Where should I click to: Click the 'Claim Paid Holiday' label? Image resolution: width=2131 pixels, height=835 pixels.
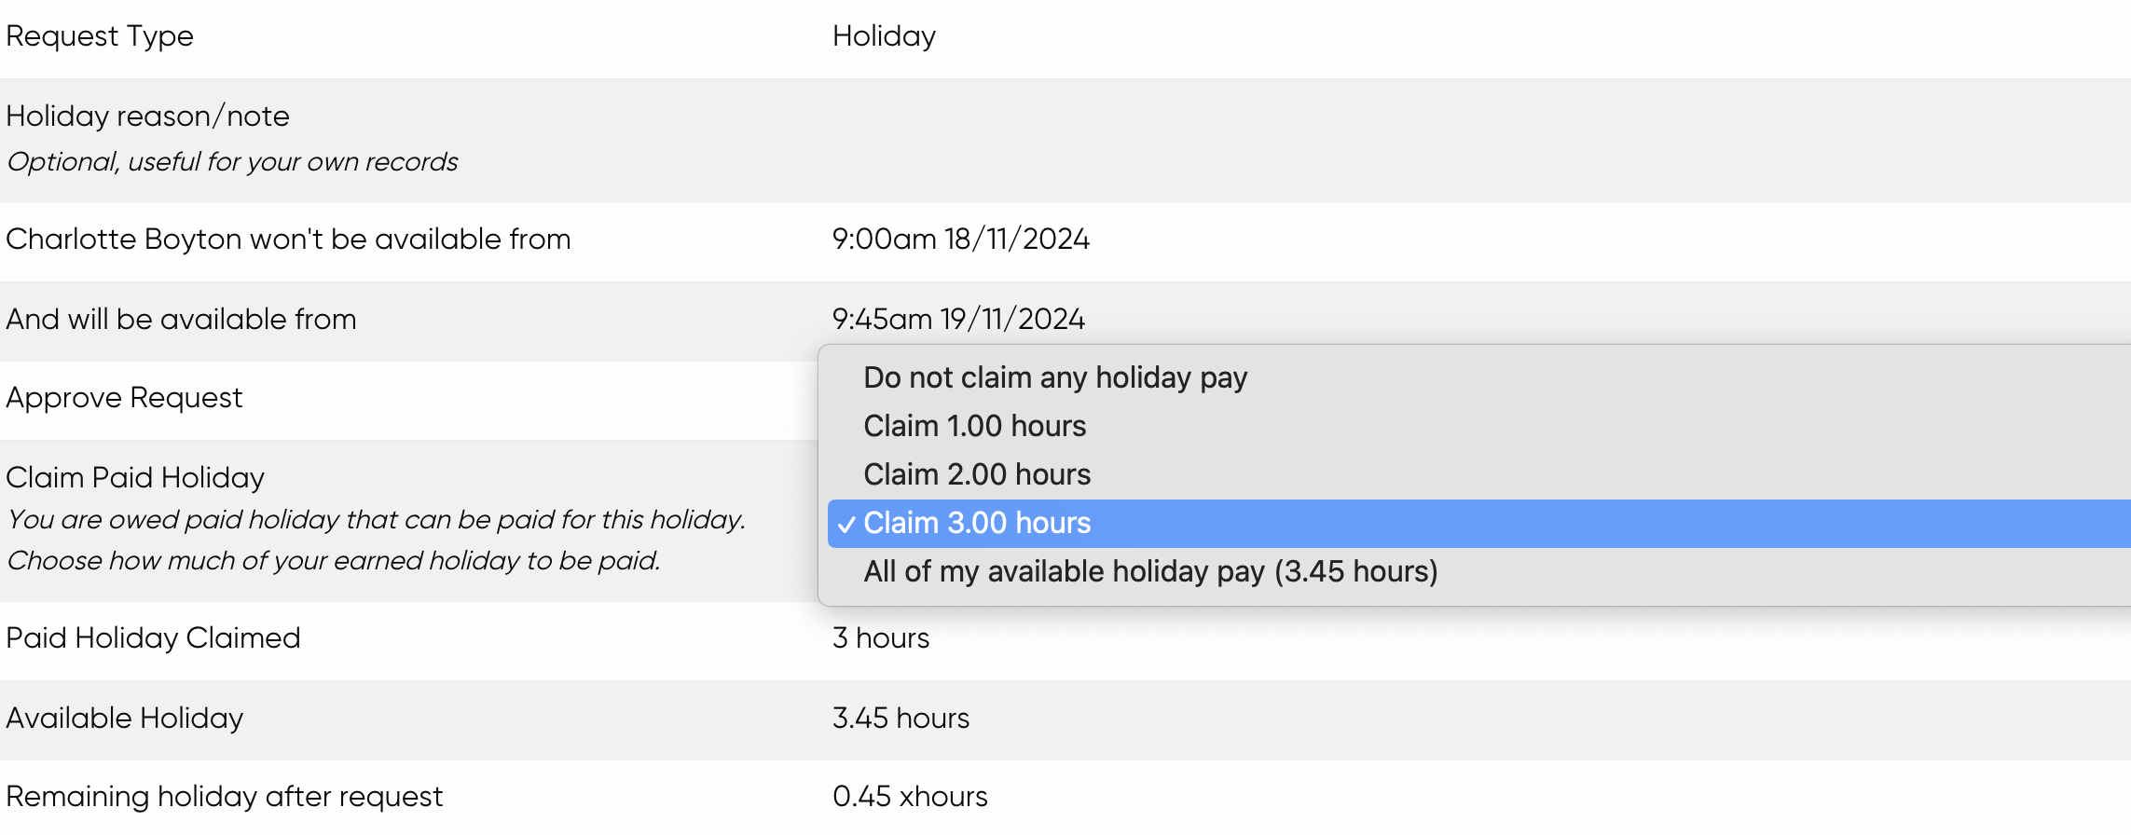point(135,477)
